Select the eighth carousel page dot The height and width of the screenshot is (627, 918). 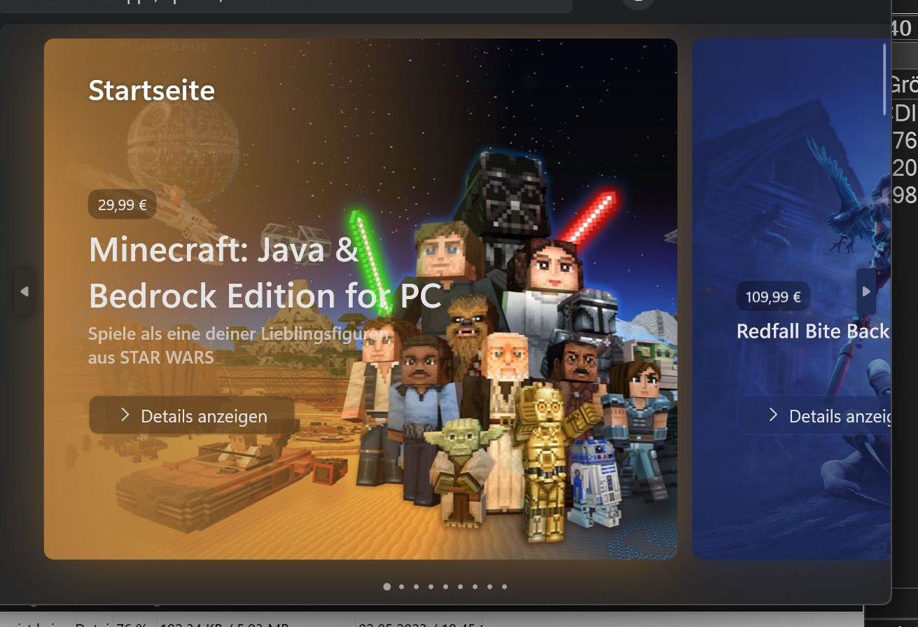pos(489,586)
